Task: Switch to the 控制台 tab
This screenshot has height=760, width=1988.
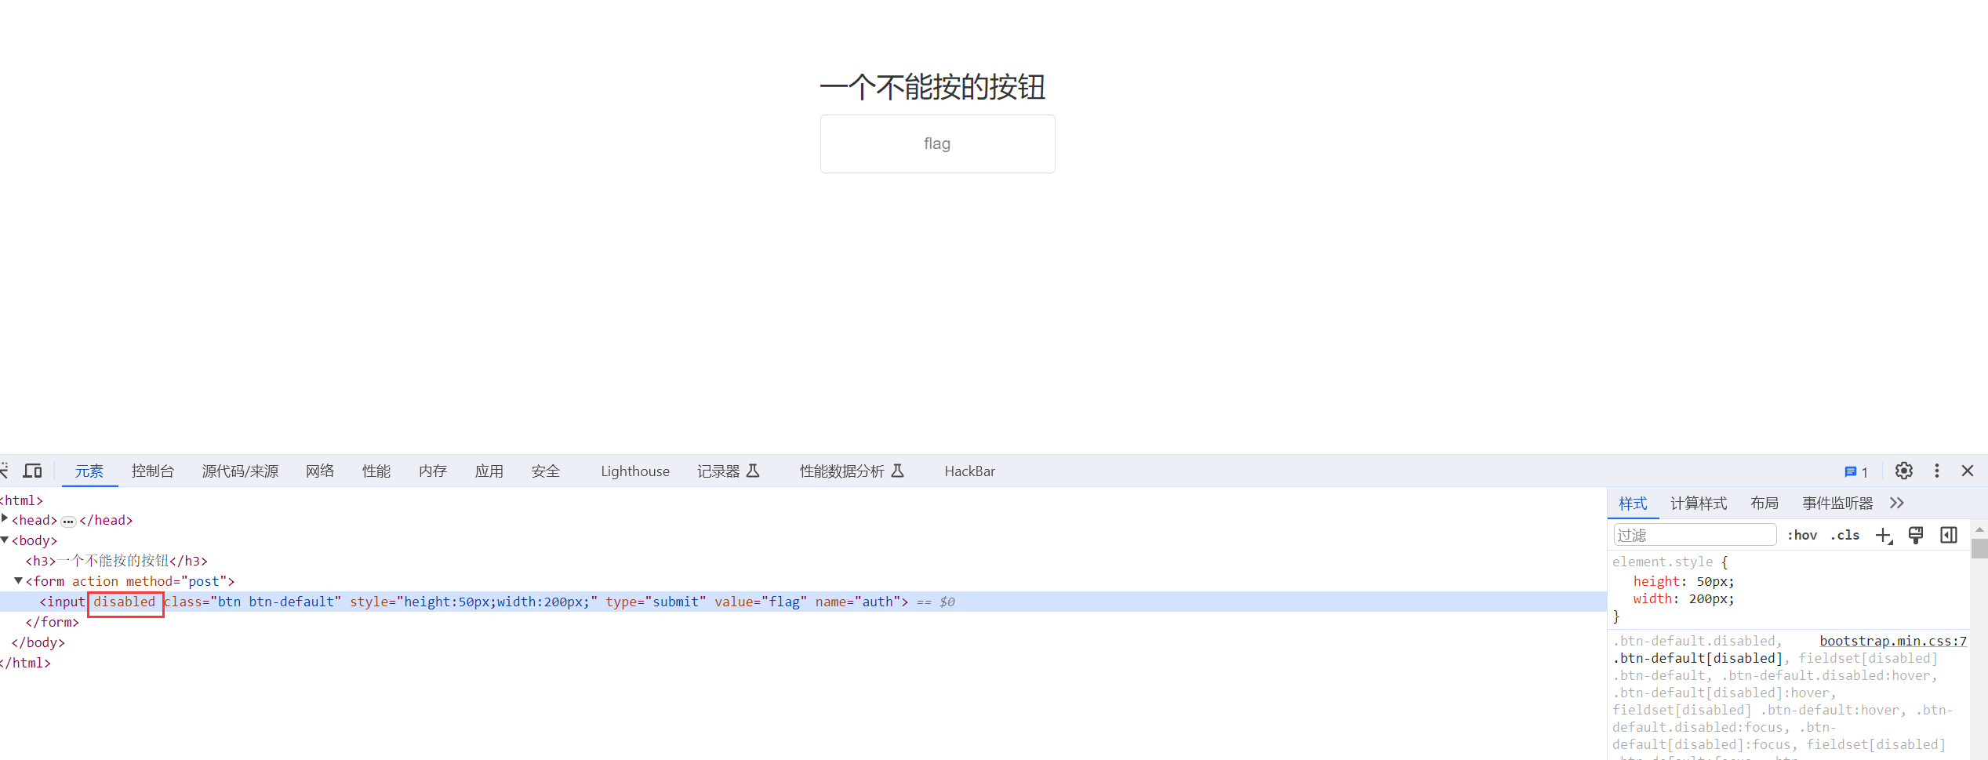Action: point(153,471)
